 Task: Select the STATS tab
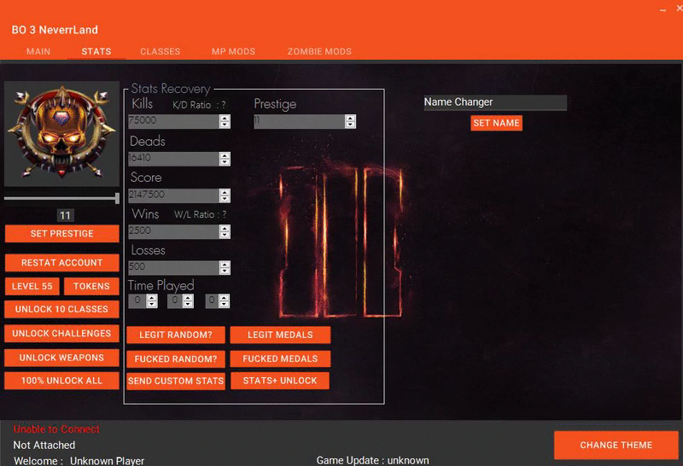click(x=96, y=51)
